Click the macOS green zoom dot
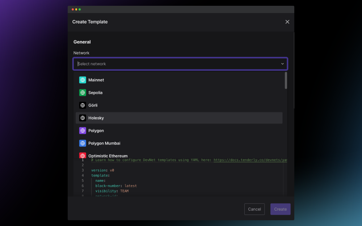This screenshot has width=362, height=226. click(x=80, y=9)
